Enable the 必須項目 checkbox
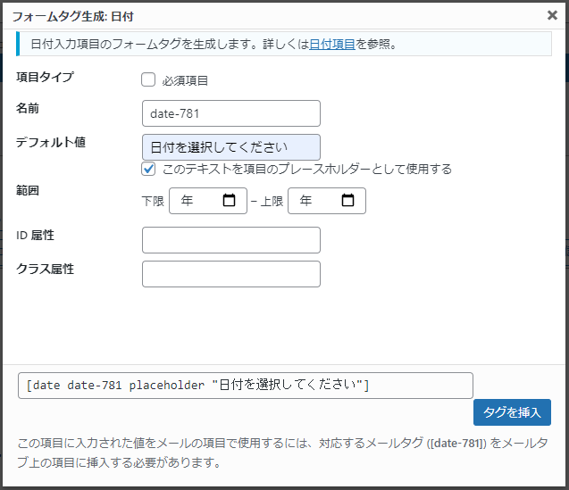 tap(148, 79)
